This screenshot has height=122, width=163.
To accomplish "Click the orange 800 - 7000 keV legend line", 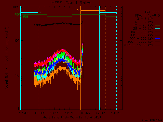I will (x=158, y=42).
